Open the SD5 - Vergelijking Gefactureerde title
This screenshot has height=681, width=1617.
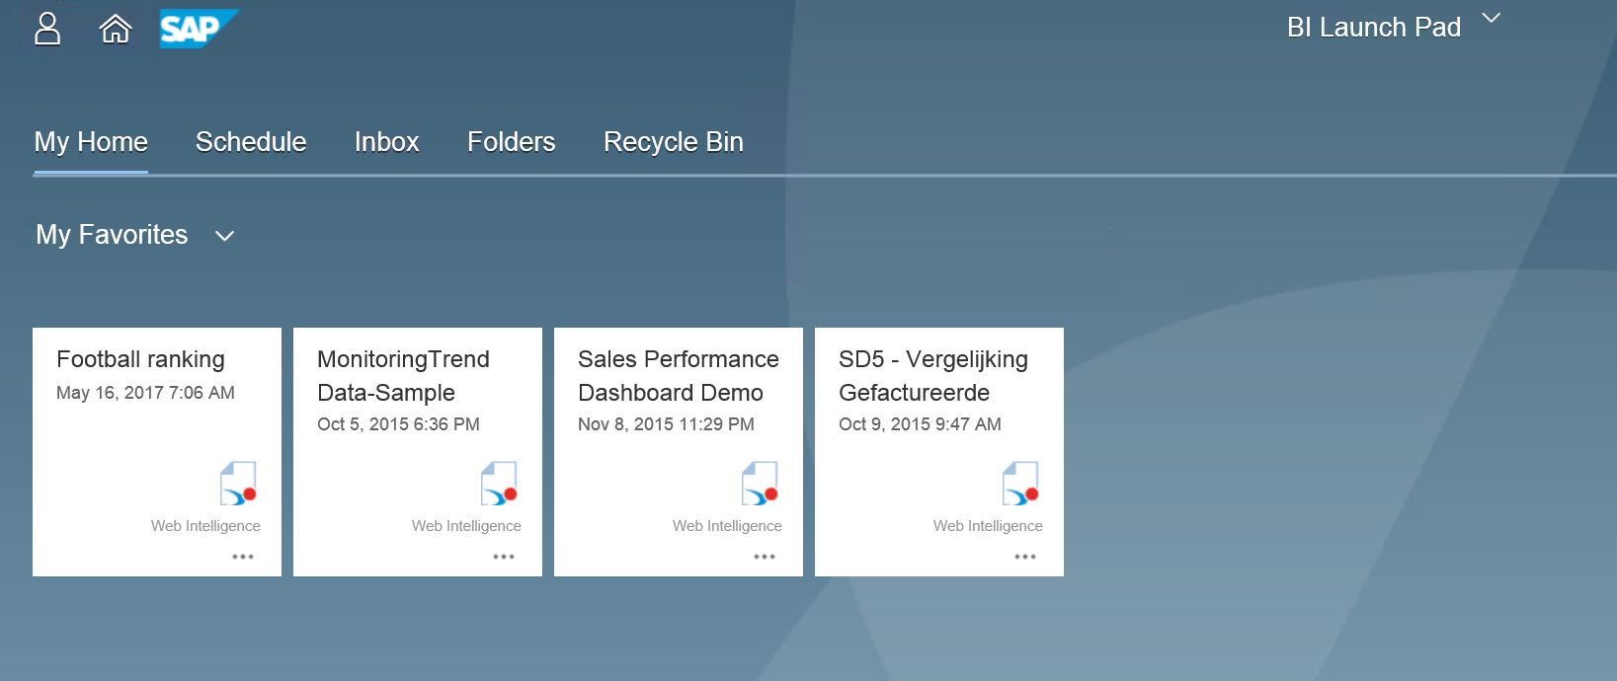[x=933, y=376]
